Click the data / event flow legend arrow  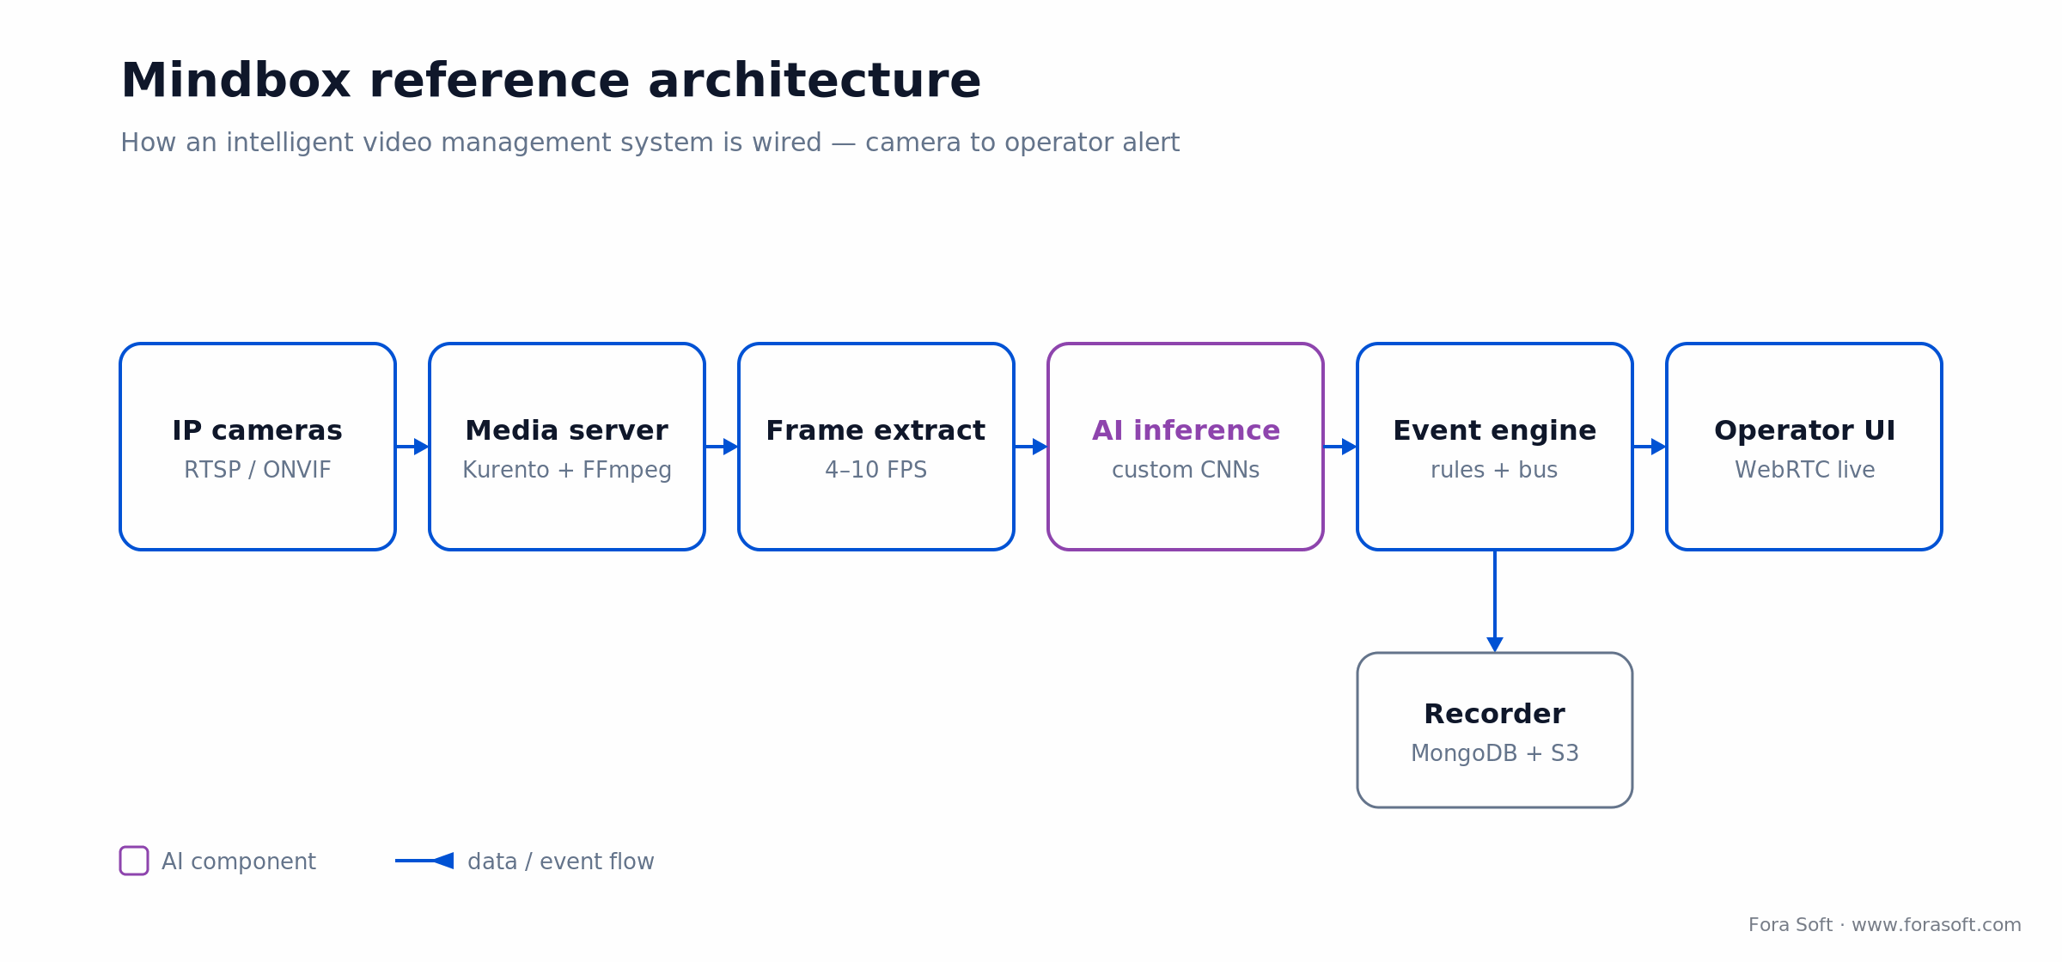424,861
